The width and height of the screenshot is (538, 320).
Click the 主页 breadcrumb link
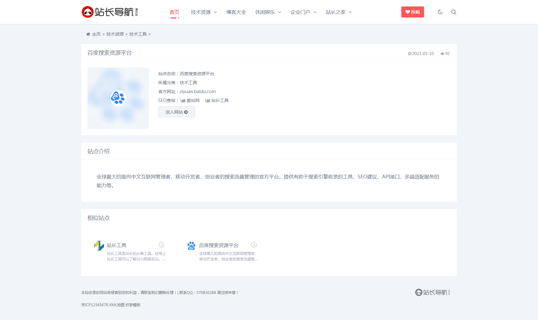click(x=96, y=34)
